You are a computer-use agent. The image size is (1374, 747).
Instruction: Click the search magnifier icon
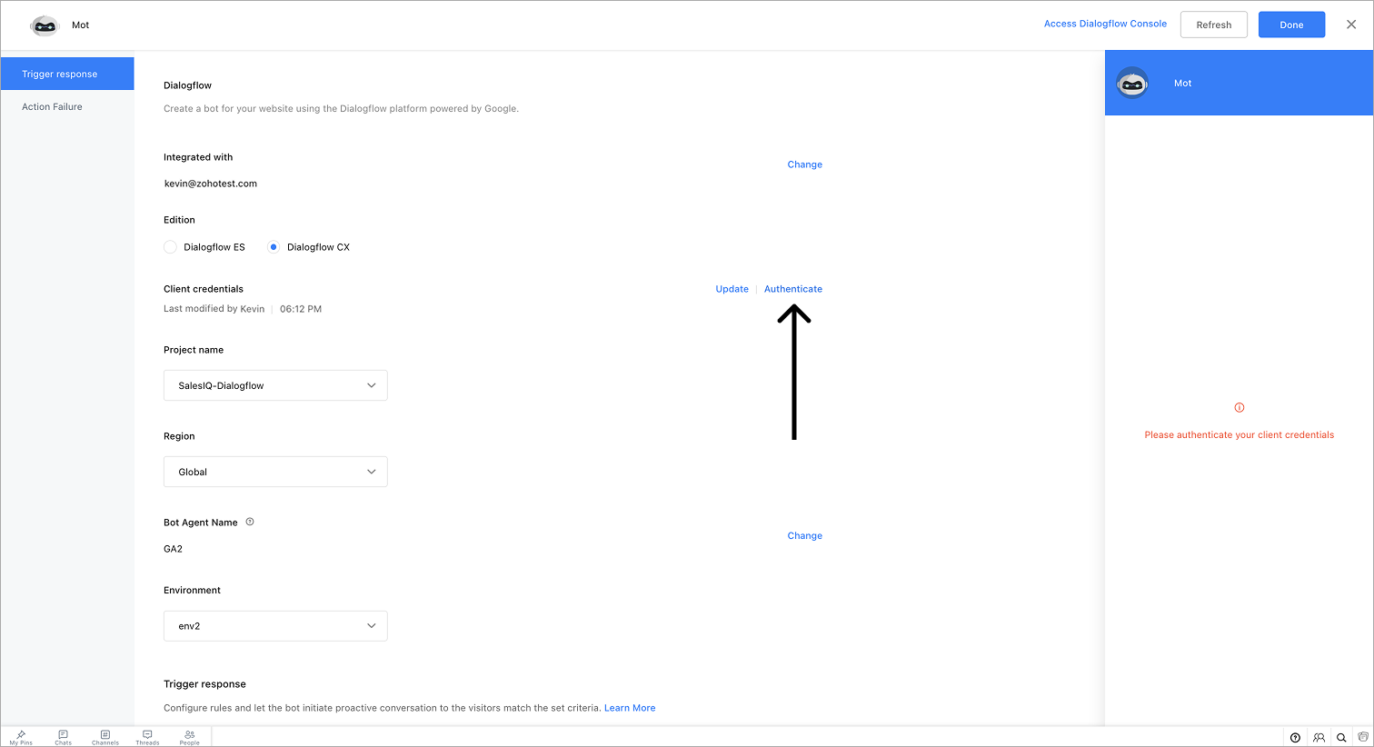(1341, 738)
